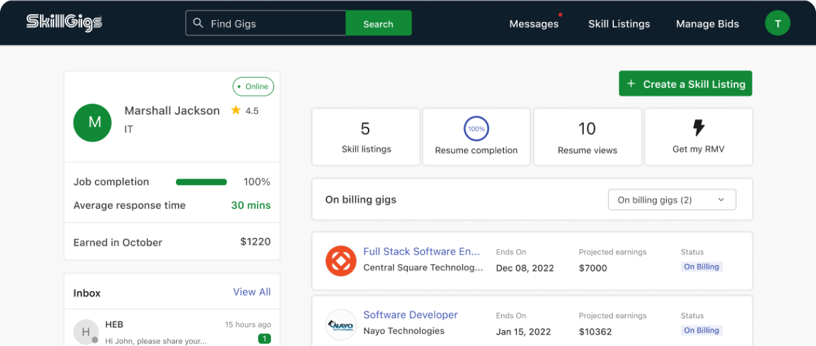
Task: Click the HEB sender avatar
Action: 86,331
